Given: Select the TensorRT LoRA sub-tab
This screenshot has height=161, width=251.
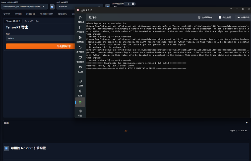Looking at the screenshot, I should (x=32, y=21).
